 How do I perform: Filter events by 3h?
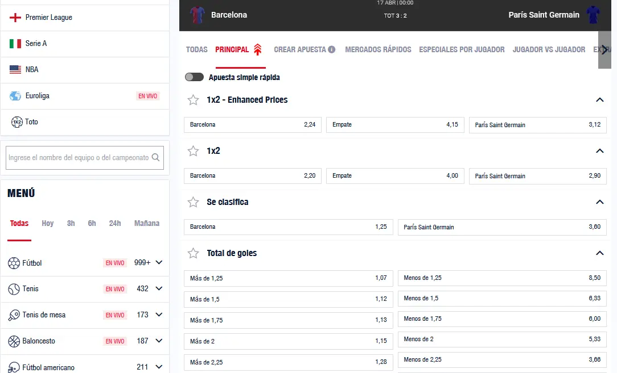click(x=71, y=224)
